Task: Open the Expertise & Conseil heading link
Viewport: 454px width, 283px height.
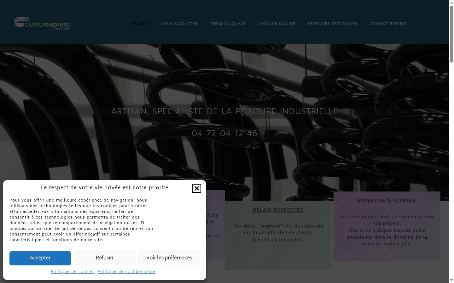Action: (387, 201)
